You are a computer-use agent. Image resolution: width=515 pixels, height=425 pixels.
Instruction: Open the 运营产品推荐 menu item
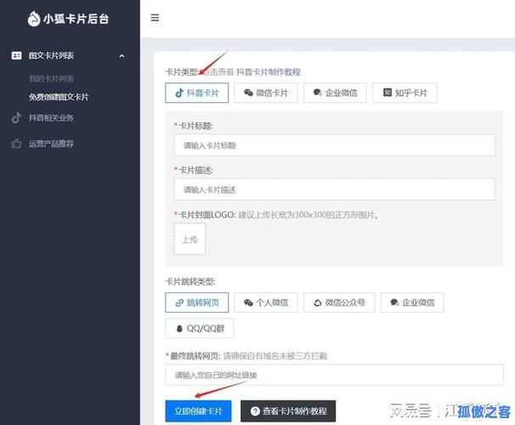(x=51, y=144)
